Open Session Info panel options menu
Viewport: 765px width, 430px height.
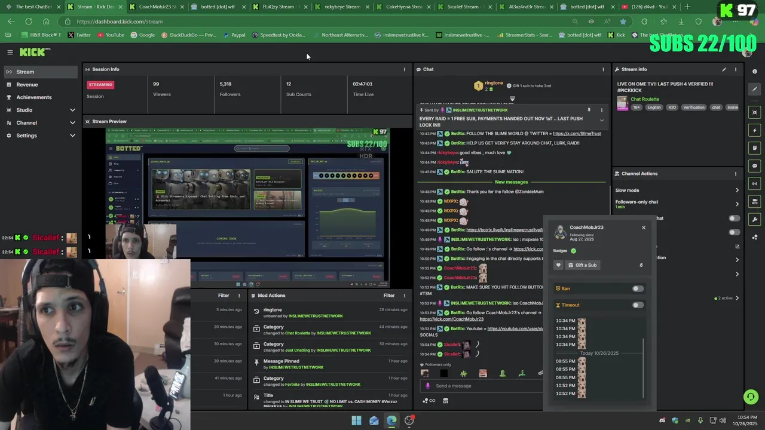click(x=405, y=69)
